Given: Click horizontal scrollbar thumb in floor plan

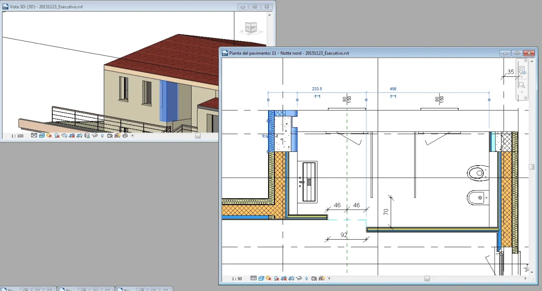Looking at the screenshot, I should point(427,279).
